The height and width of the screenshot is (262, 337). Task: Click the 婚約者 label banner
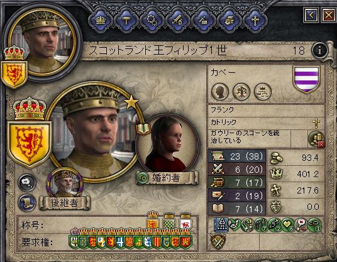[167, 178]
